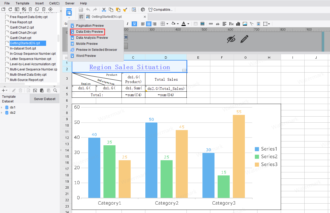Switch to Server Dataset tab

pos(45,99)
